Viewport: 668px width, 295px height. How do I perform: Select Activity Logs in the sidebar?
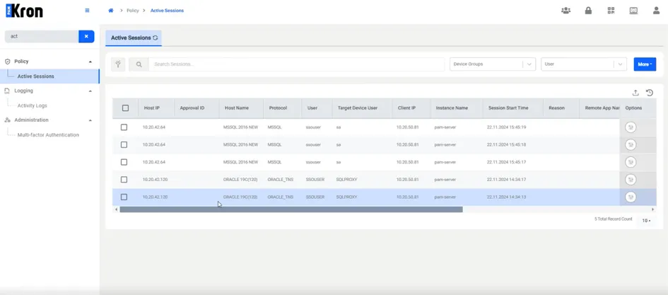[x=33, y=105]
